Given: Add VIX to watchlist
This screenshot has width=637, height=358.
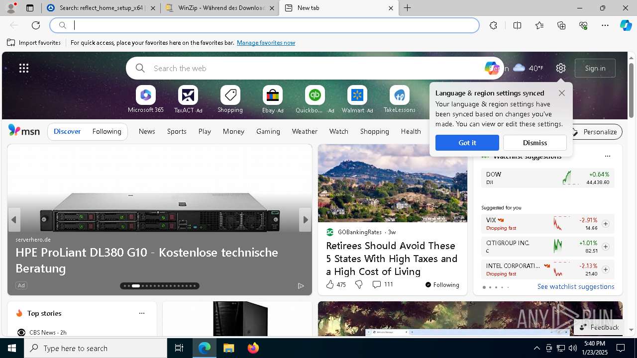Looking at the screenshot, I should click(x=606, y=224).
